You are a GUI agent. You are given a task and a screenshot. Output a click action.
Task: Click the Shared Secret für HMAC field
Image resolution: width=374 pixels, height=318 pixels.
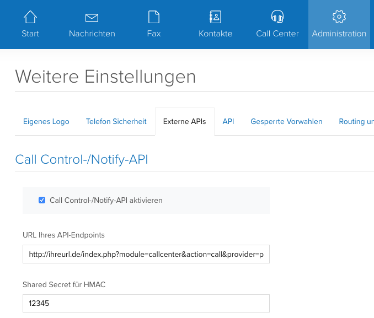tap(146, 304)
